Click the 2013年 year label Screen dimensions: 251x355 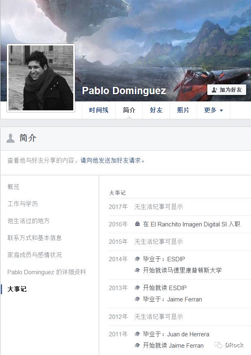click(118, 288)
